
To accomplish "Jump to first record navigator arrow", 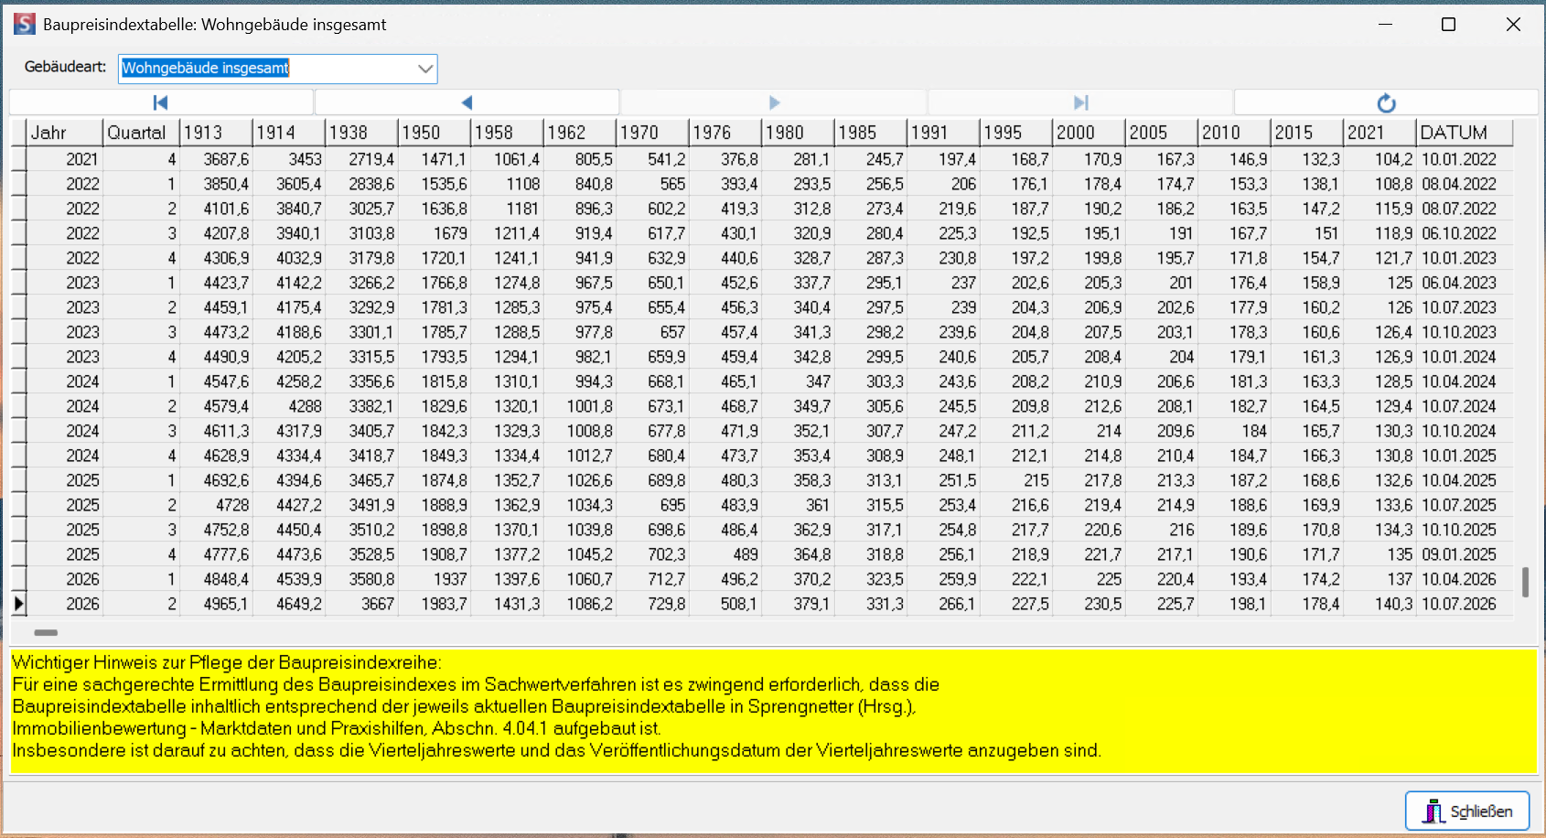I will coord(161,102).
